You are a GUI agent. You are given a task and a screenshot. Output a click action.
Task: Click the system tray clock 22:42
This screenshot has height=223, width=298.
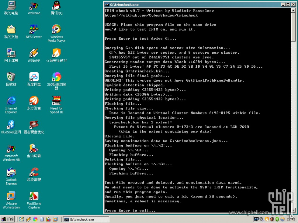pyautogui.click(x=291, y=219)
